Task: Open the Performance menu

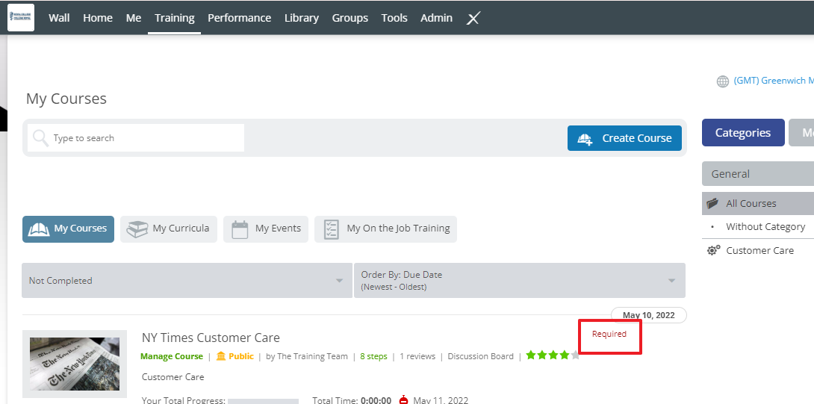Action: [x=239, y=18]
